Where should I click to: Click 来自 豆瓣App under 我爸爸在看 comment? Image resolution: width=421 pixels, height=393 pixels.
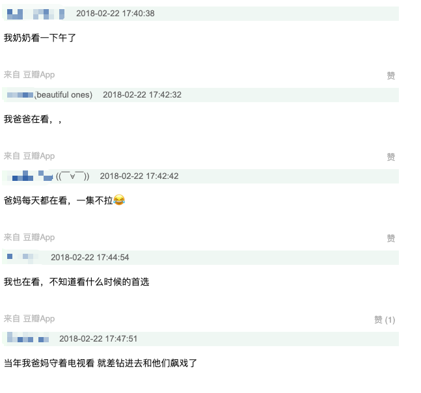29,156
